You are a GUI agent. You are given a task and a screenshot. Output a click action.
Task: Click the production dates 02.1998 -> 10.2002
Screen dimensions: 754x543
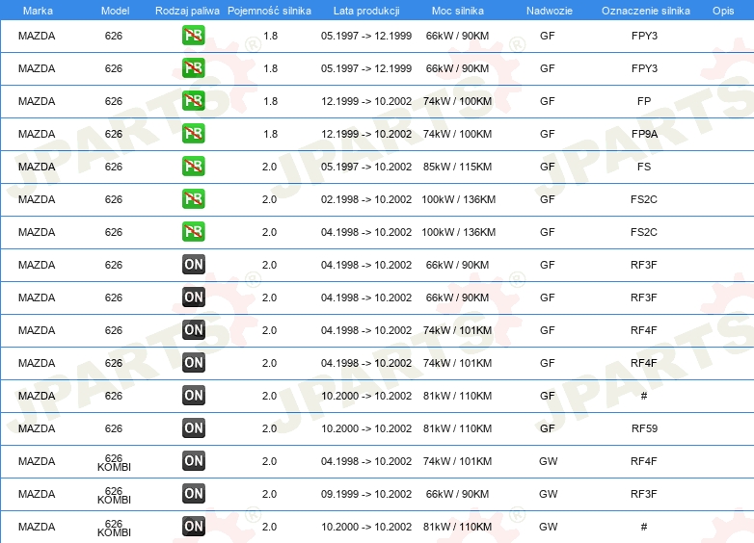[x=366, y=199]
